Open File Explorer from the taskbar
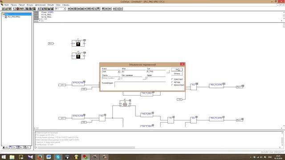The image size is (285, 160). coord(12,157)
